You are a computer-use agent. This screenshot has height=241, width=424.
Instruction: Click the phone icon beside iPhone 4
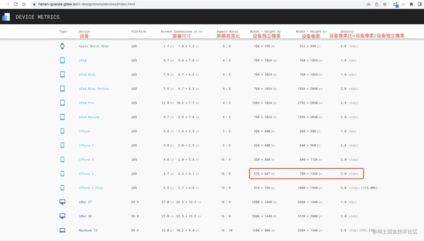(x=62, y=145)
